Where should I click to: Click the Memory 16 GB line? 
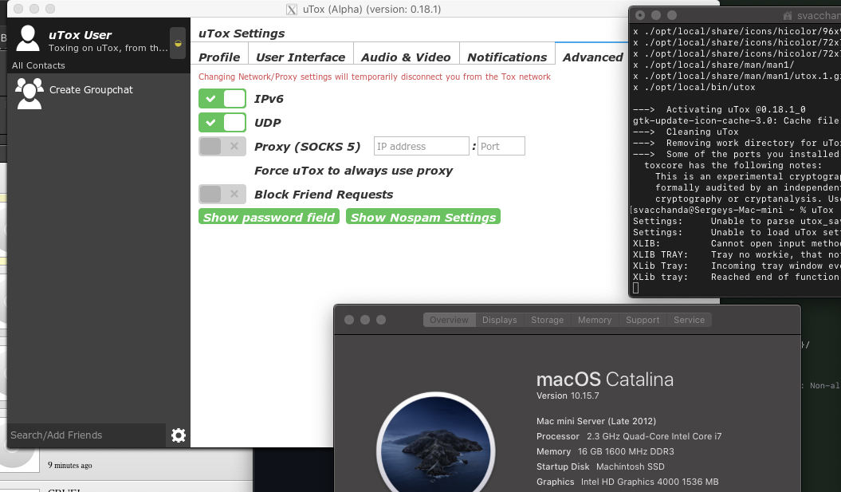(x=605, y=452)
